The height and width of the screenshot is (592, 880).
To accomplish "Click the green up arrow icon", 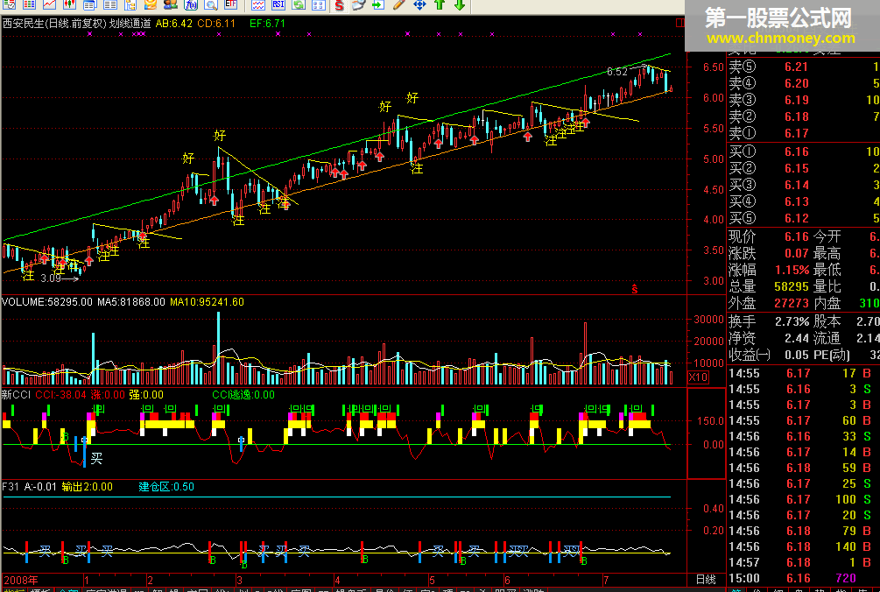I will click(440, 5).
